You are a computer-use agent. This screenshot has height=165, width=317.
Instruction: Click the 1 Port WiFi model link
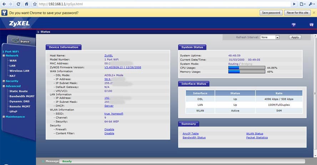[x=111, y=60]
